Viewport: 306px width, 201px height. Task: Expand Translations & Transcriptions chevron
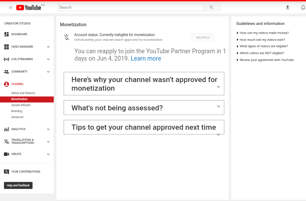(48, 142)
